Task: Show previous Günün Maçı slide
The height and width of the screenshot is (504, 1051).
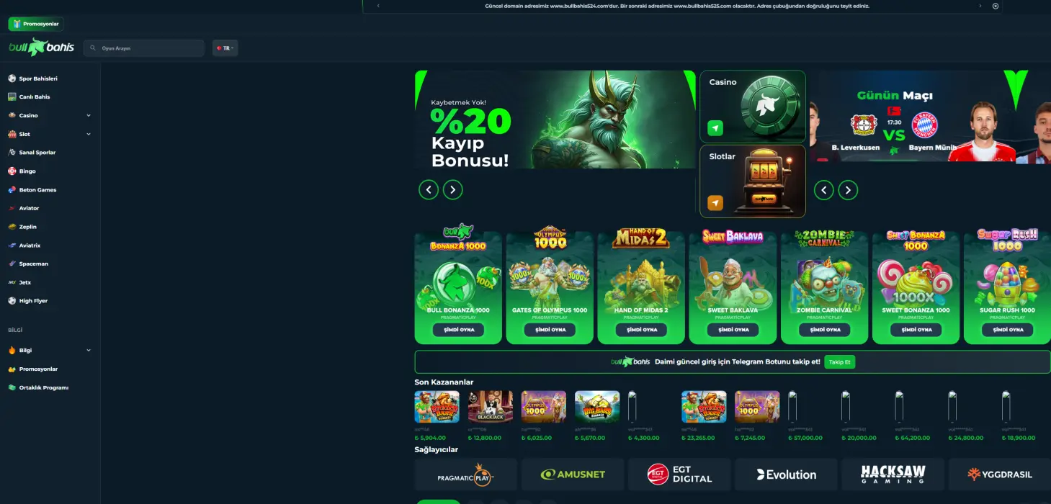Action: (x=824, y=190)
